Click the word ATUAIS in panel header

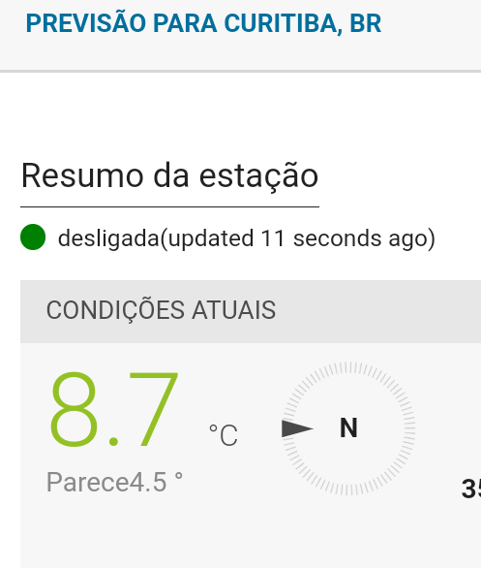pos(233,310)
